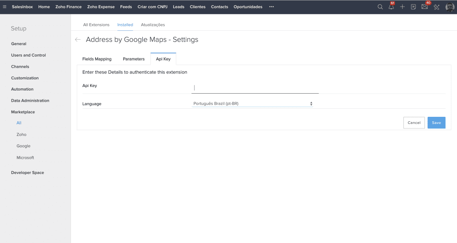Viewport: 457px width, 243px height.
Task: Show more modules via ellipsis menu
Action: [271, 7]
